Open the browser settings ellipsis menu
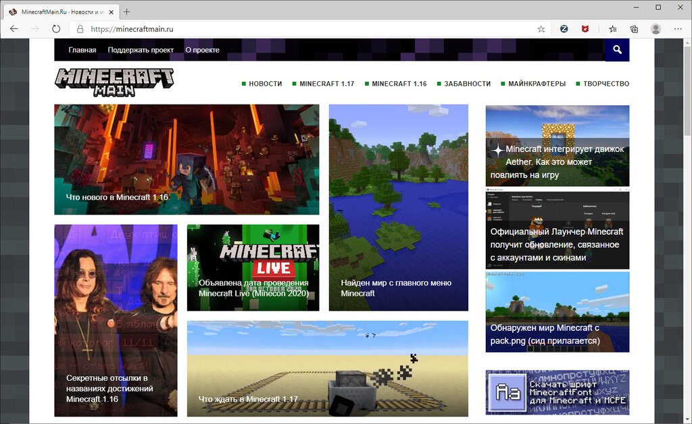692x424 pixels. click(x=678, y=29)
